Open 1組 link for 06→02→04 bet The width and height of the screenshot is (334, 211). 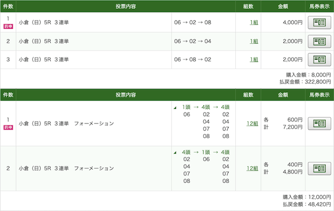(254, 41)
